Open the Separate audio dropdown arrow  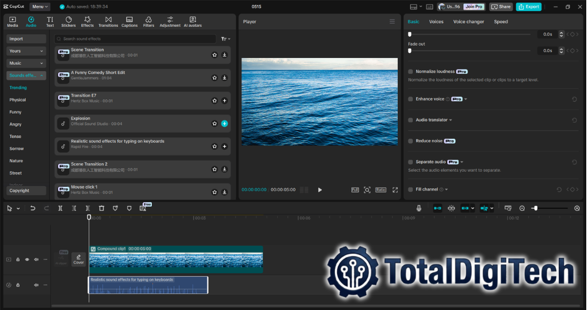click(462, 162)
